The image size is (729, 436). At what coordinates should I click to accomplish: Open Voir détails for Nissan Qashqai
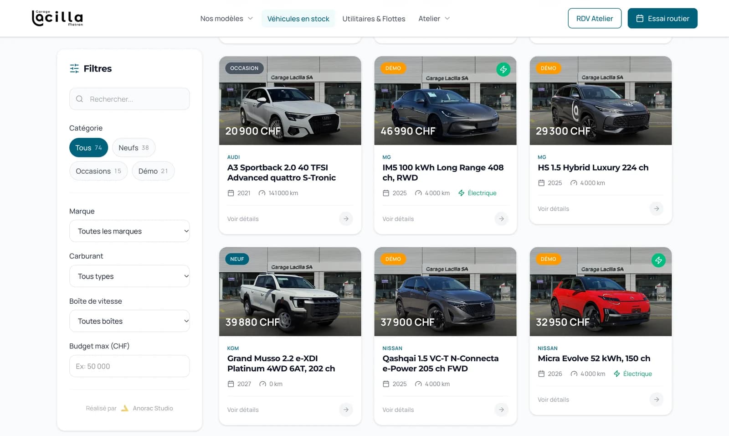[x=398, y=410]
